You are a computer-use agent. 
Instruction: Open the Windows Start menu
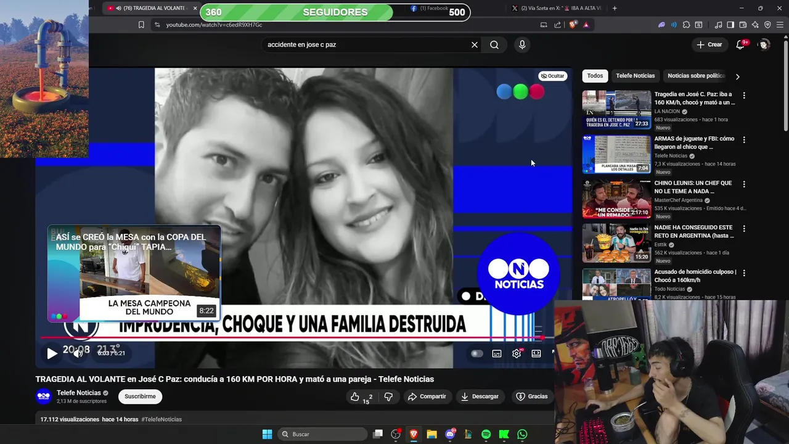tap(267, 434)
